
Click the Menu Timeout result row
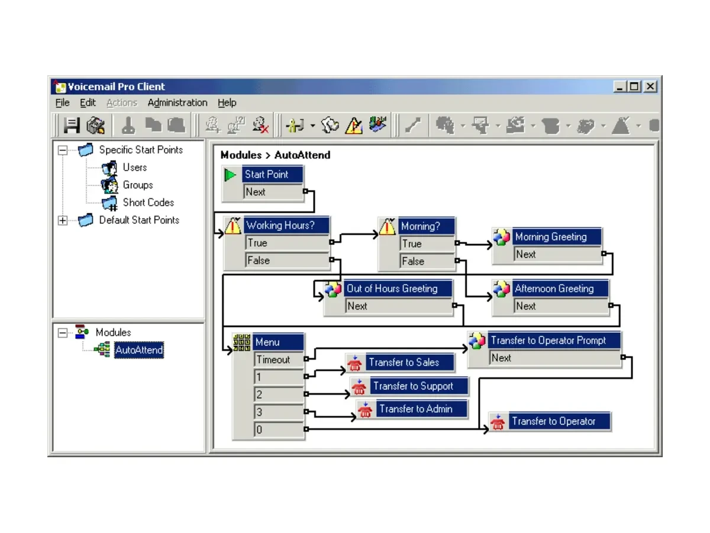[x=279, y=359]
